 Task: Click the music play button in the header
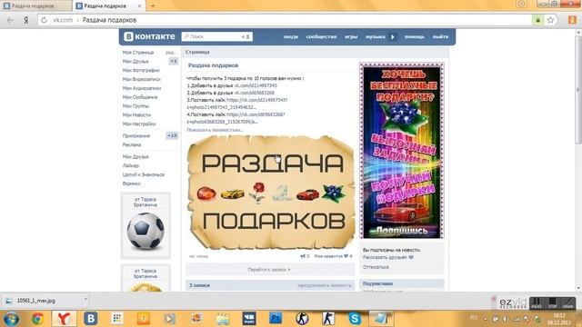393,36
